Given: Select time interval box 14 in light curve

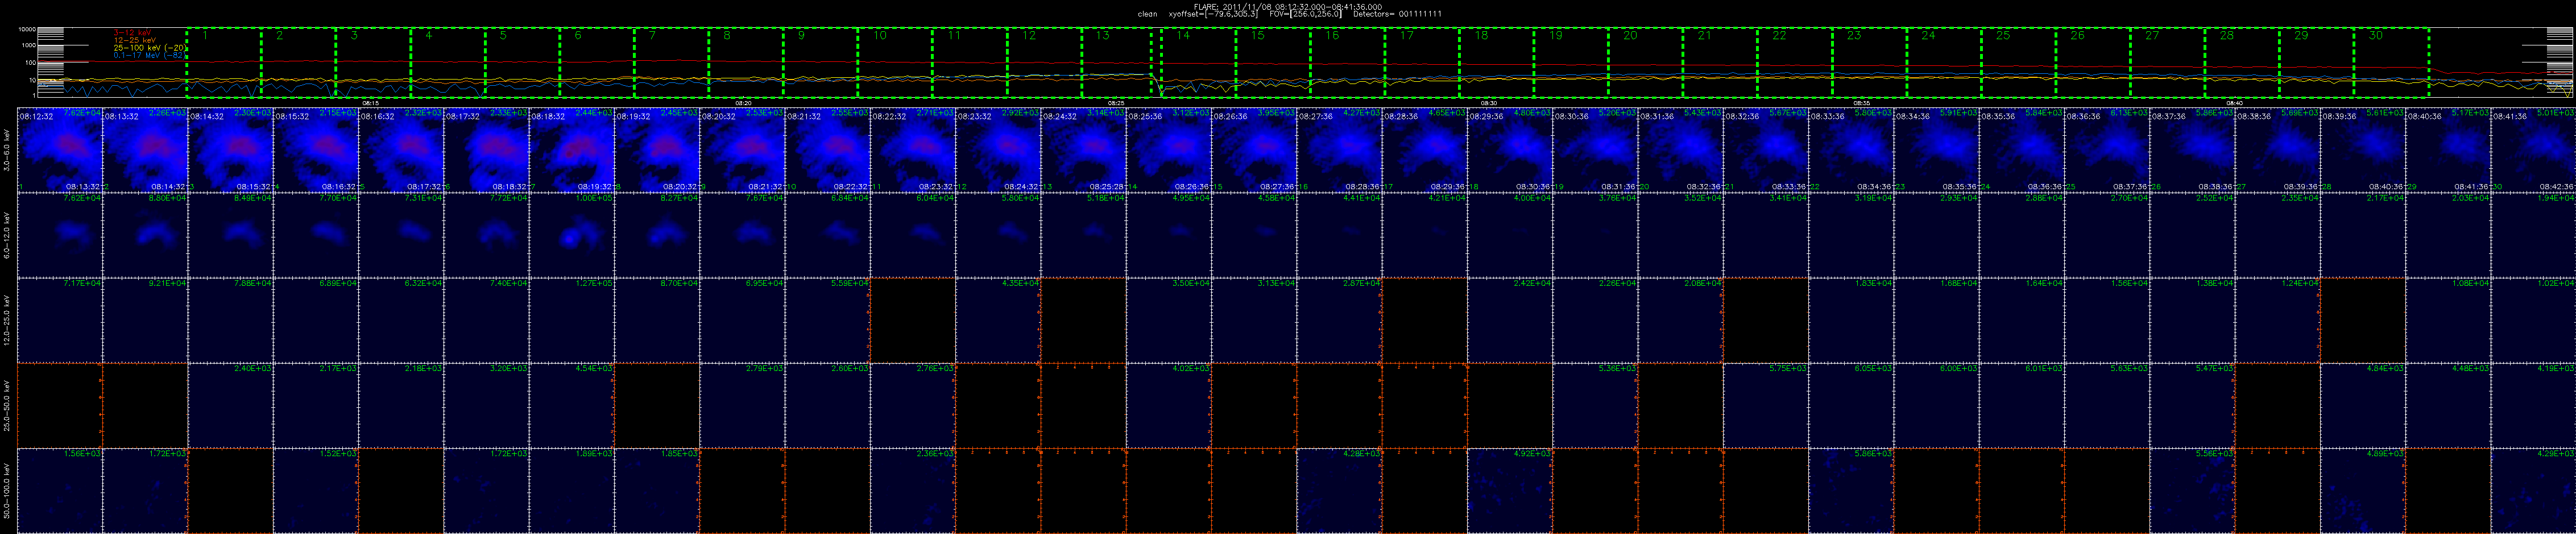Looking at the screenshot, I should pyautogui.click(x=1198, y=62).
